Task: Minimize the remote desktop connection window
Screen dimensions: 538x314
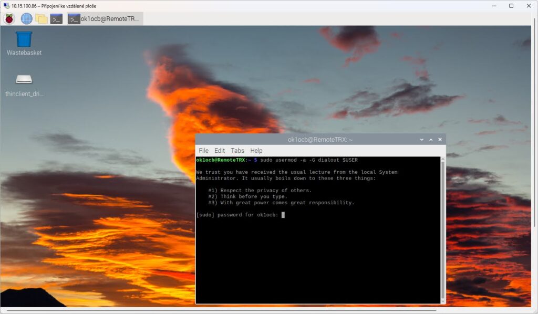Action: (x=494, y=6)
